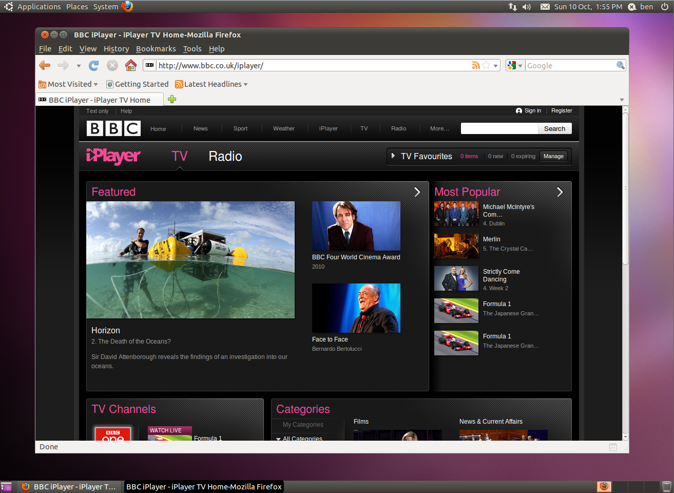
Task: Select the iPlayer TV tab
Action: 179,156
